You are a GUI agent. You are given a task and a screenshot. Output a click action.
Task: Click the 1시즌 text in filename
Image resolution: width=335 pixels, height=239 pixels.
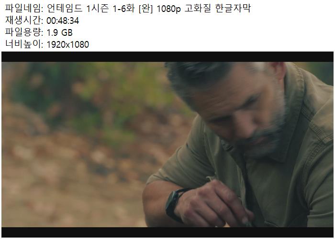(98, 9)
